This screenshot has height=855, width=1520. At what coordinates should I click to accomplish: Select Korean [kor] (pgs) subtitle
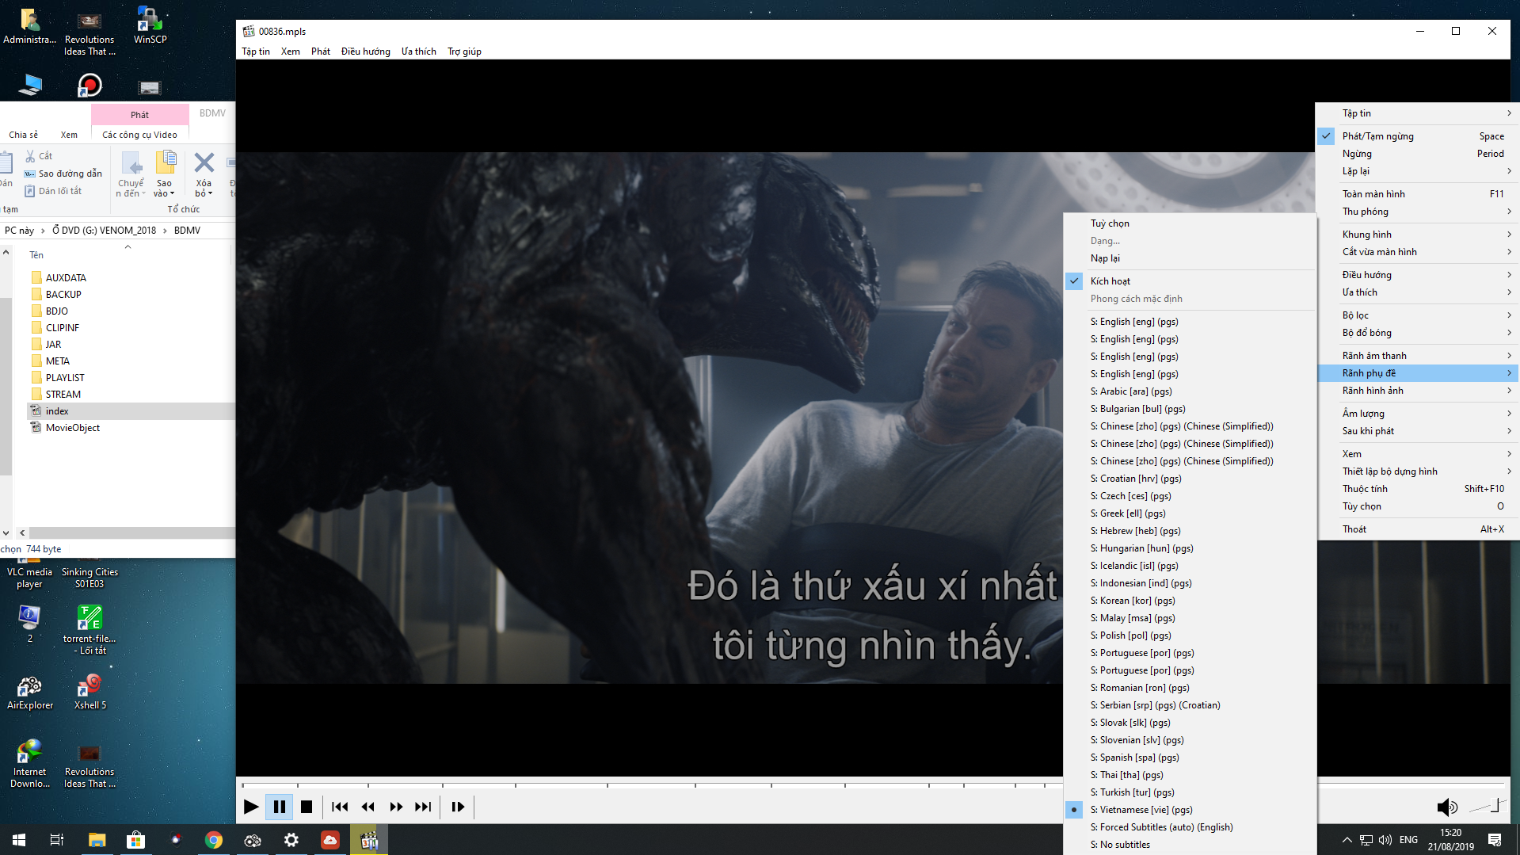[1190, 601]
